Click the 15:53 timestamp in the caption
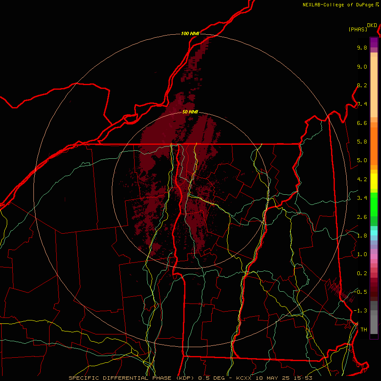The image size is (381, 381). (304, 378)
